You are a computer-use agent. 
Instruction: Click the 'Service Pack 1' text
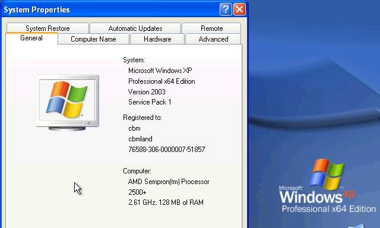click(x=150, y=102)
